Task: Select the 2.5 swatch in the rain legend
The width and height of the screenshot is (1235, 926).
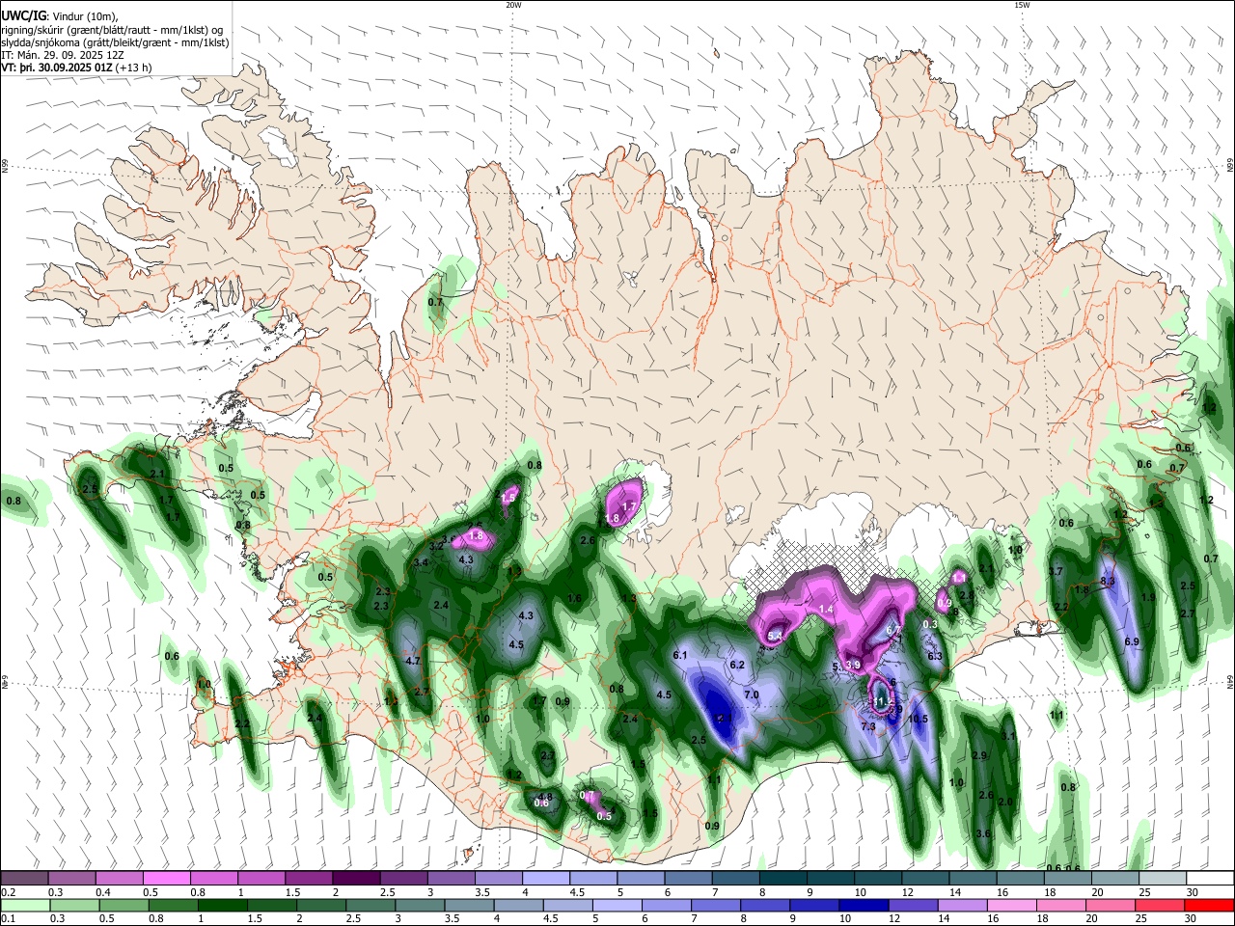Action: pos(370,905)
